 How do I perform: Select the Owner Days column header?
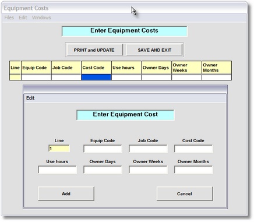pos(157,68)
